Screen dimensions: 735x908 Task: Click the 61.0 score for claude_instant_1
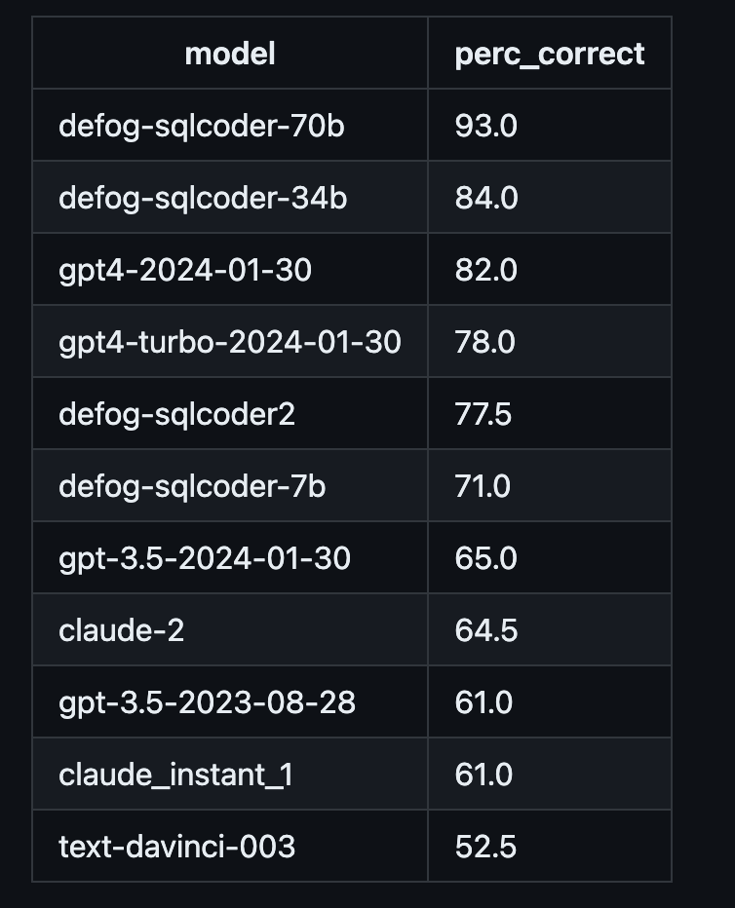[x=484, y=775]
